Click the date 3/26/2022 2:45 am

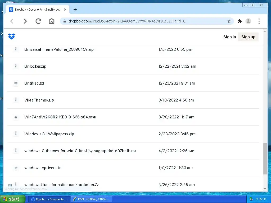pos(177,185)
